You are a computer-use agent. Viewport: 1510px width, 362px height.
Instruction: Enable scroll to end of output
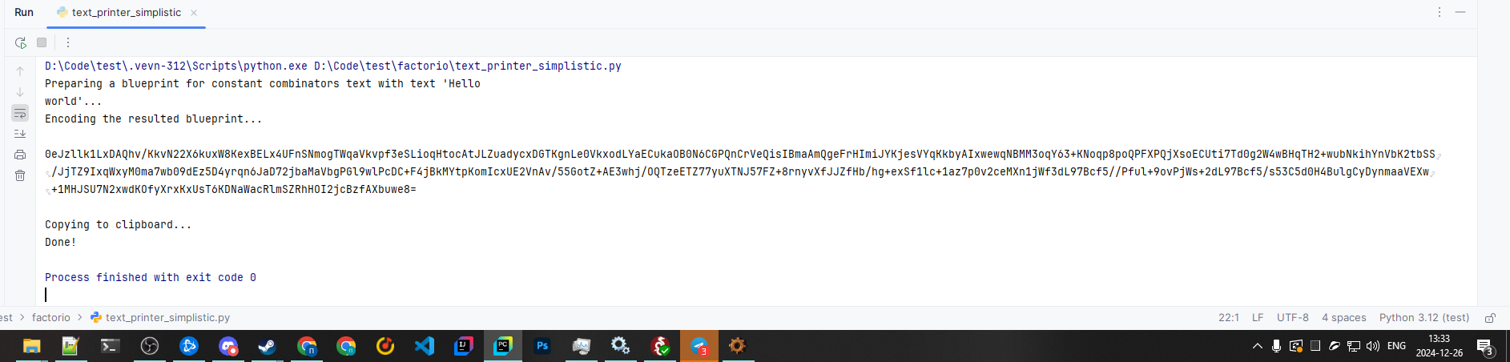click(20, 134)
